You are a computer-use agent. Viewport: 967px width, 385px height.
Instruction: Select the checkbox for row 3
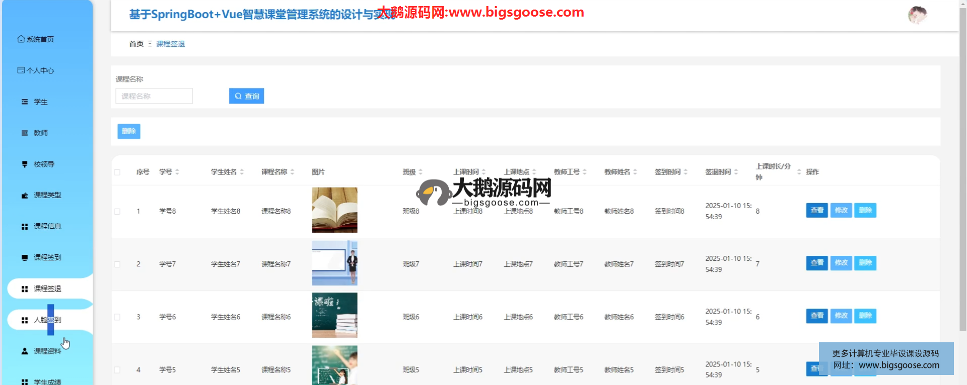pyautogui.click(x=117, y=317)
